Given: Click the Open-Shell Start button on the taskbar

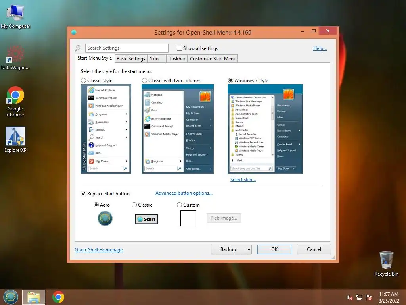Looking at the screenshot, I should click(x=11, y=297).
